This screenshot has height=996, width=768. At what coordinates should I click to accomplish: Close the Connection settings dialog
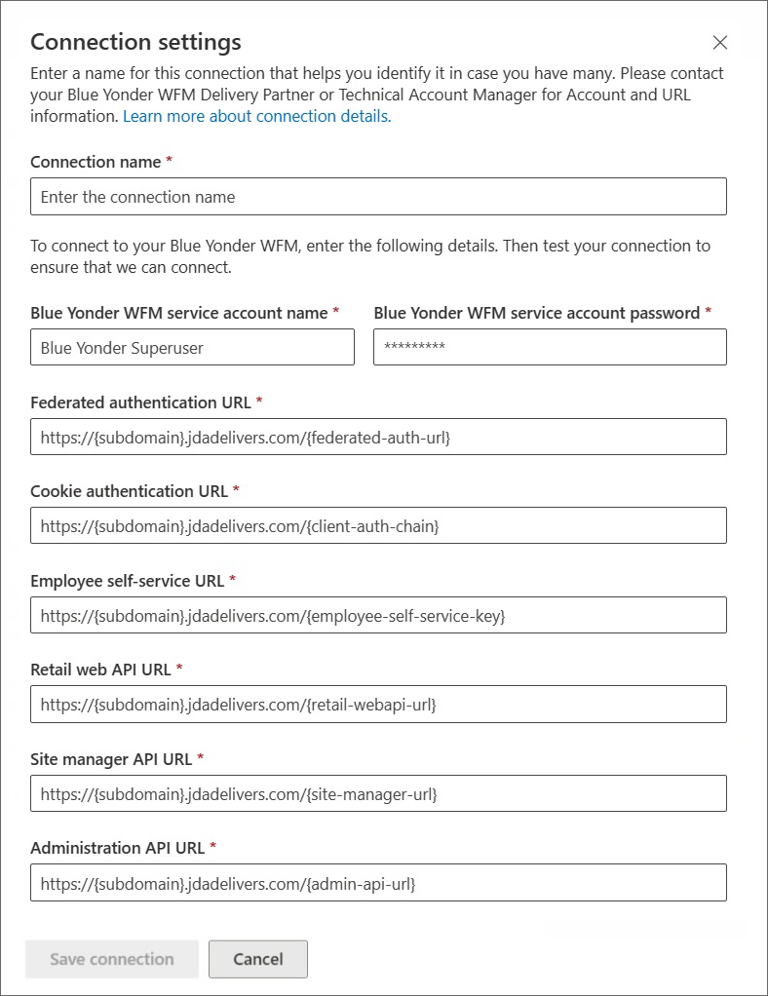click(x=719, y=43)
